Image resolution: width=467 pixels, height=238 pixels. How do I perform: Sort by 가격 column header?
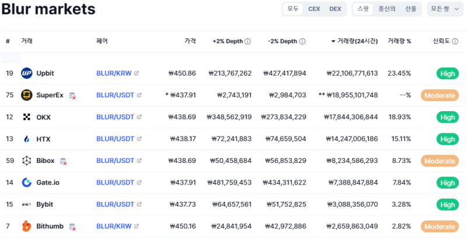[x=190, y=41]
